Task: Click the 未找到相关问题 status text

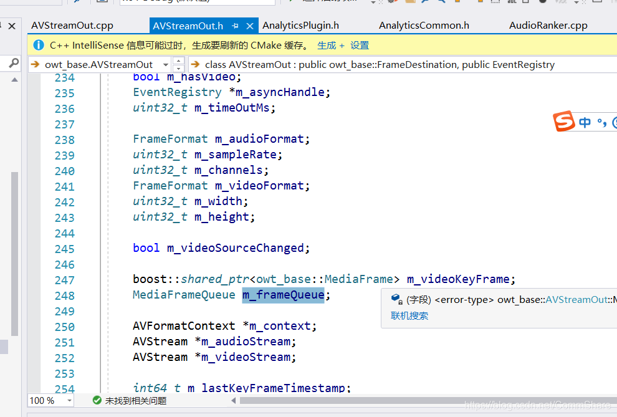Action: [136, 400]
